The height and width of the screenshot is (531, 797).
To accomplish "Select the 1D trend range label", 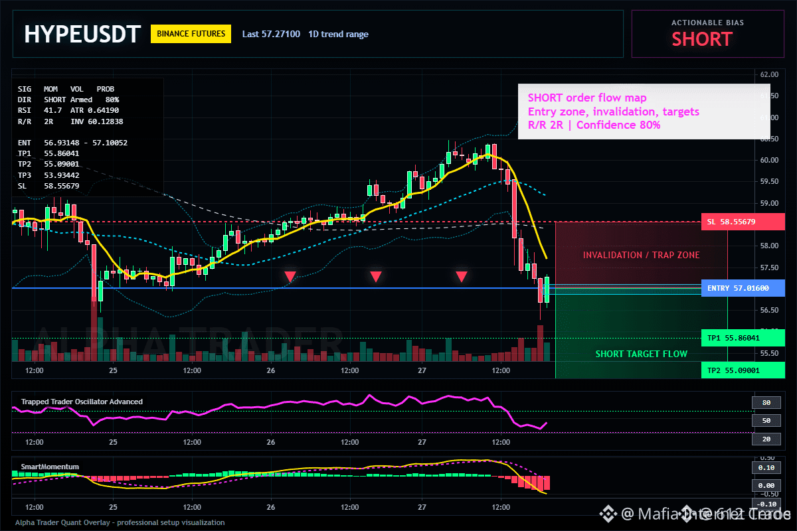I will [338, 34].
